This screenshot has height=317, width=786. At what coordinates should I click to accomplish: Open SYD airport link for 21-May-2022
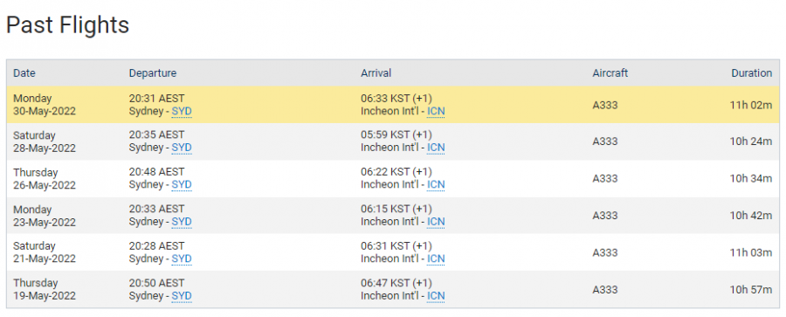tap(182, 258)
